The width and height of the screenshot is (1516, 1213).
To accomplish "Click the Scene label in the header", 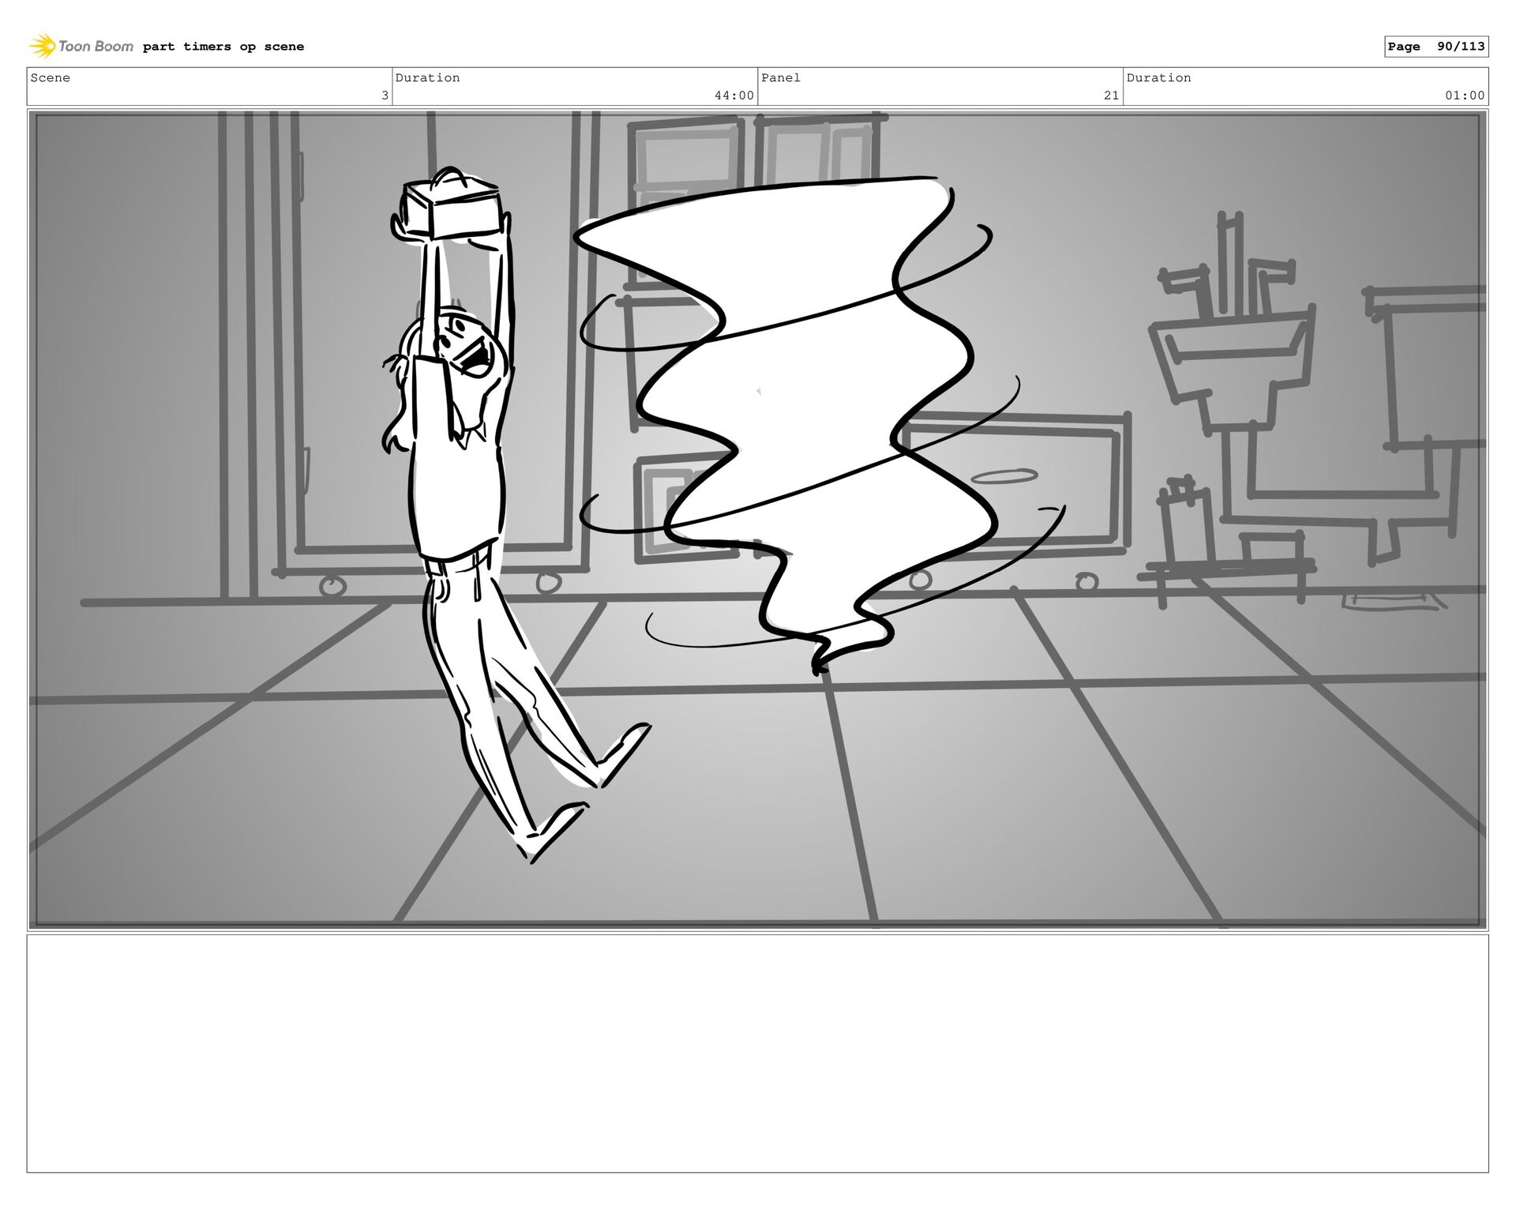I will 51,77.
